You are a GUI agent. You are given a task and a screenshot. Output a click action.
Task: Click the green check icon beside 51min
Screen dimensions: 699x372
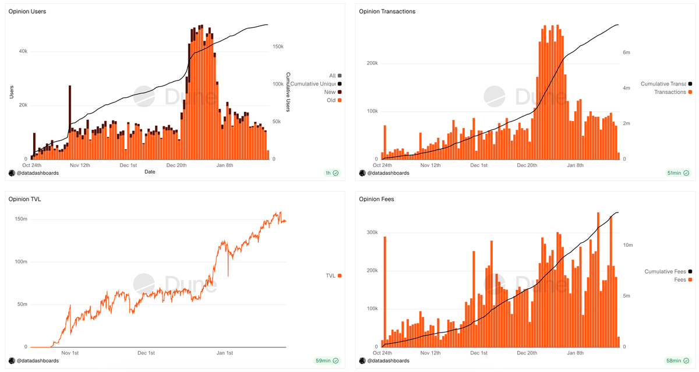tap(686, 173)
